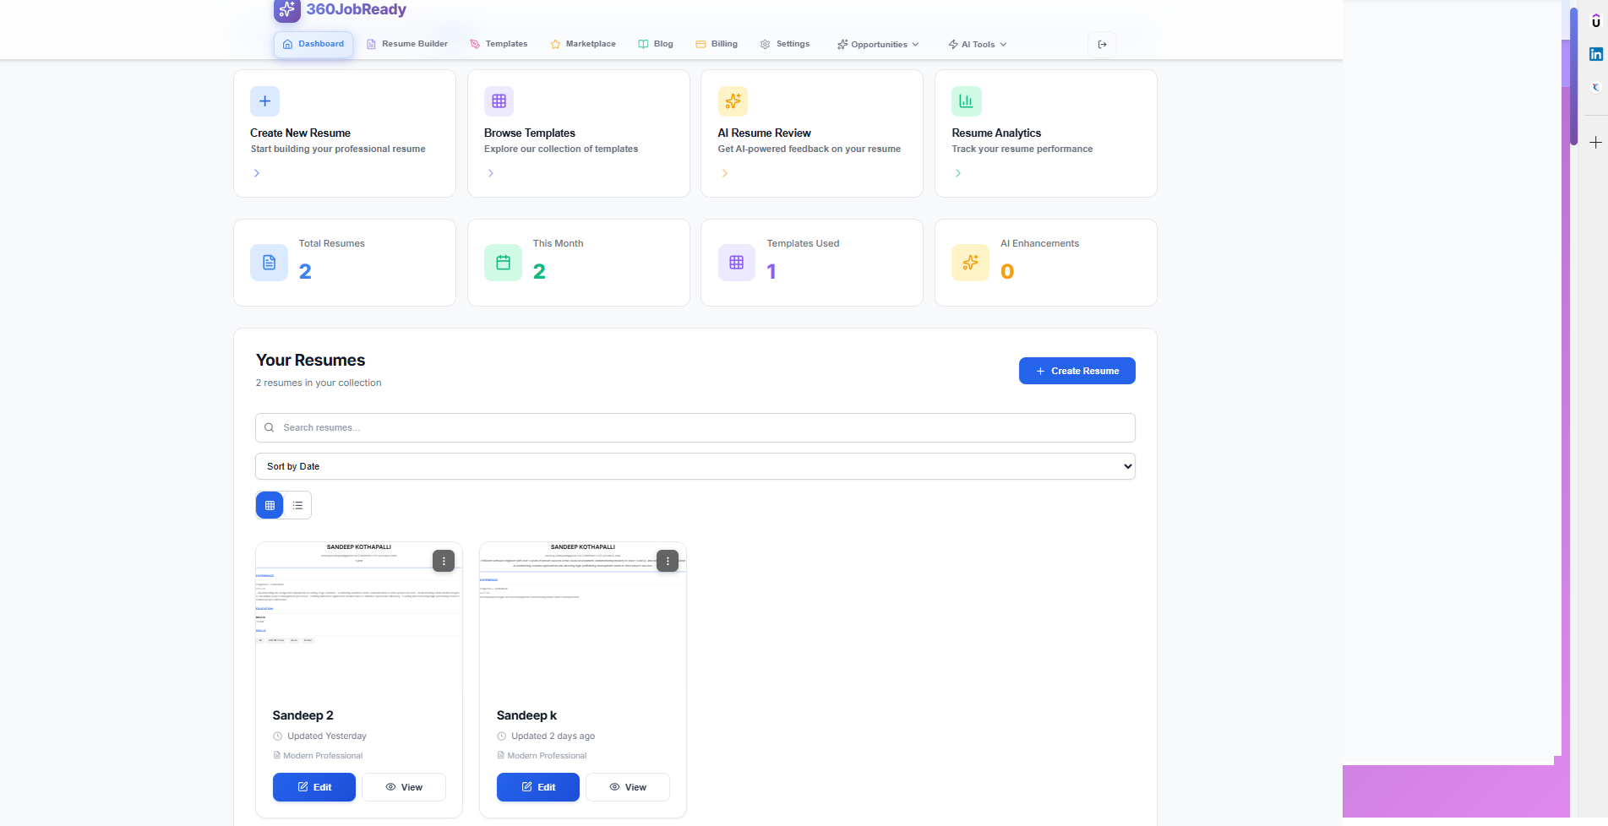The image size is (1608, 826).
Task: Click the Resume Analytics title
Action: [x=996, y=133]
